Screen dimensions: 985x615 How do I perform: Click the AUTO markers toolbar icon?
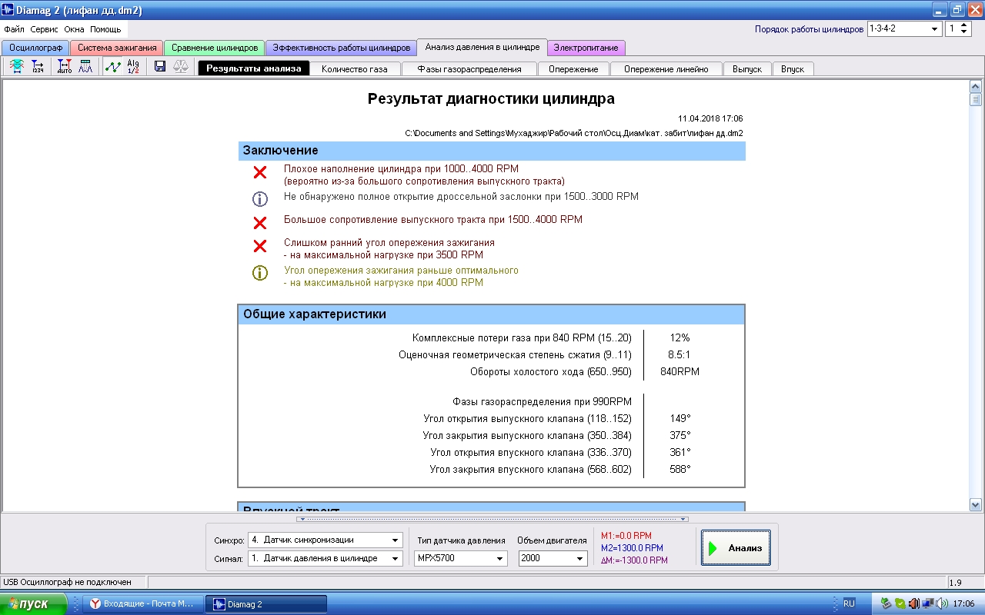(x=65, y=67)
